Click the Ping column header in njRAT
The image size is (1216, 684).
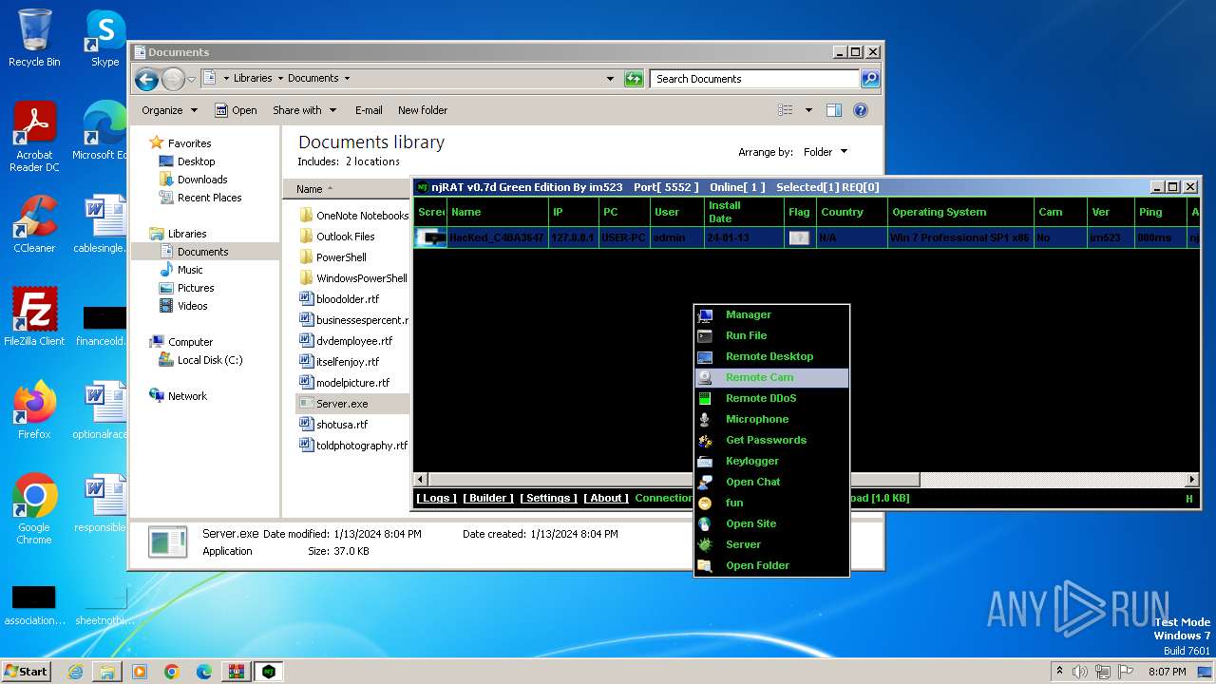tap(1160, 212)
